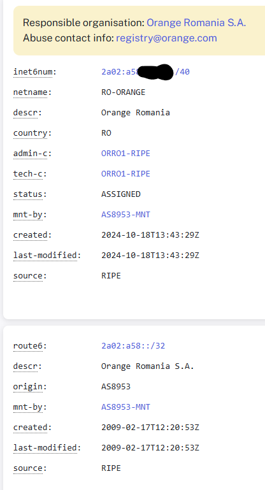Click the route6: attribute label
Image resolution: width=265 pixels, height=490 pixels.
click(30, 346)
